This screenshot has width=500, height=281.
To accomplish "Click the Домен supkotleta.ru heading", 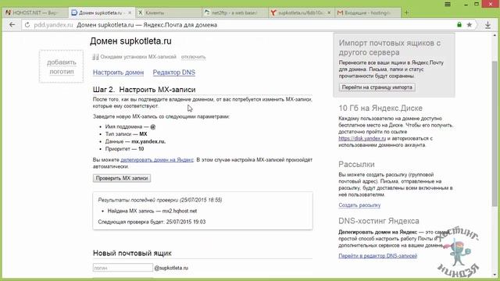I will coord(130,41).
